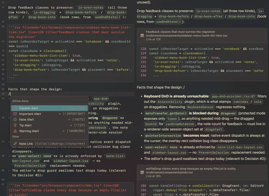The height and width of the screenshot is (196, 269).
Task: Click the lightbulb icon beside Tip Alert
Action: tap(15, 125)
